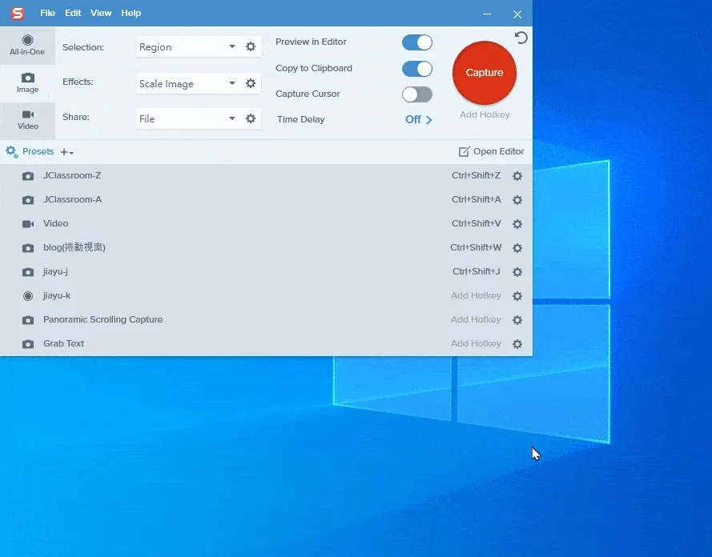This screenshot has width=712, height=557.
Task: Close the Snagit capture window
Action: 517,14
